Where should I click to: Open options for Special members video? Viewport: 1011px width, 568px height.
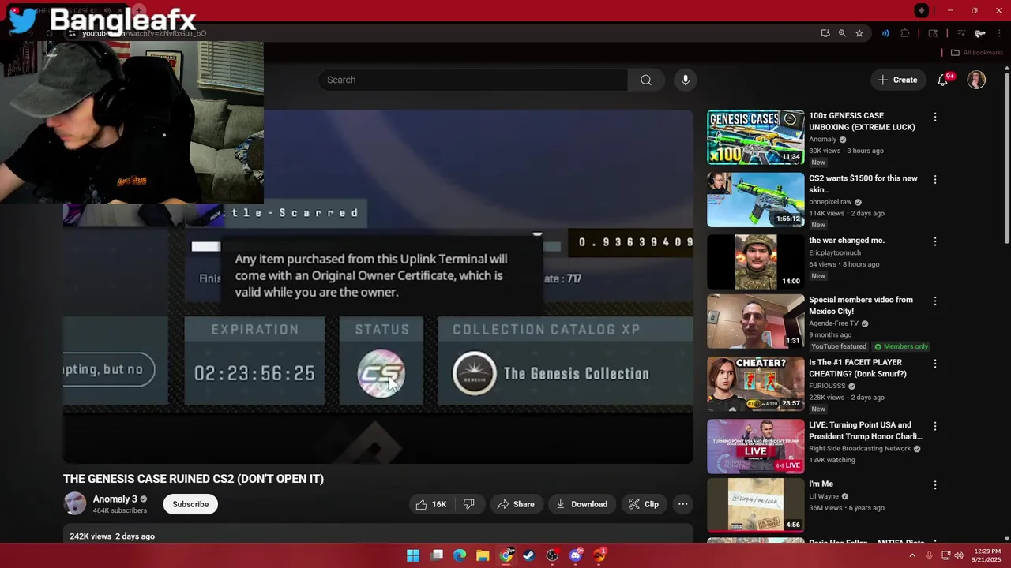click(935, 301)
